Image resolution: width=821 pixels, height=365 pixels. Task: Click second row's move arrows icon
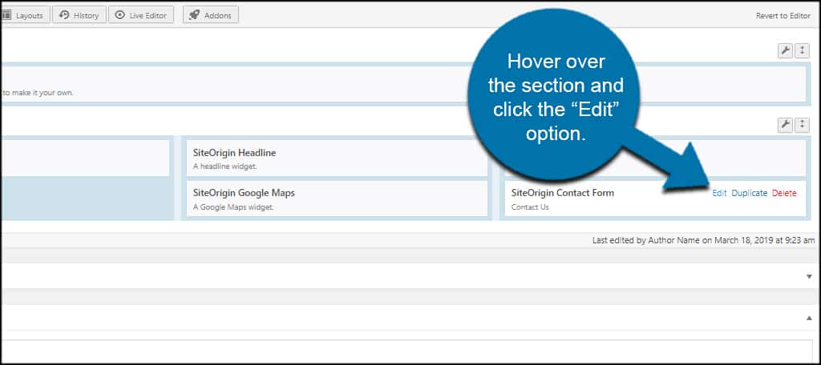click(802, 124)
